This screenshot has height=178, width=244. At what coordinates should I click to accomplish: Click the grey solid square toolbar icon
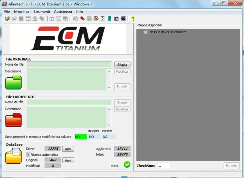21,19
